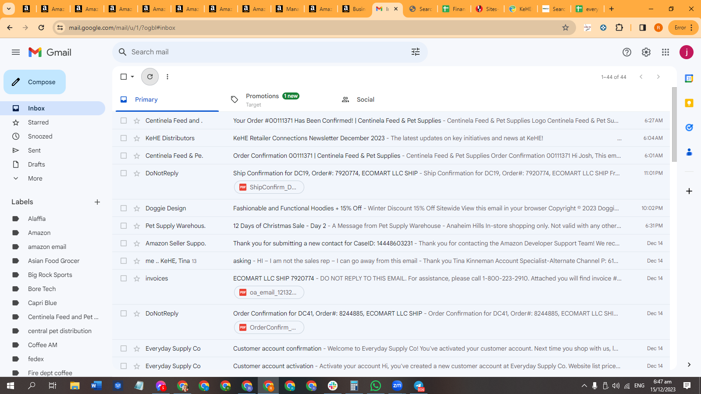Open the ShipConfirm PDF attachment

(269, 187)
